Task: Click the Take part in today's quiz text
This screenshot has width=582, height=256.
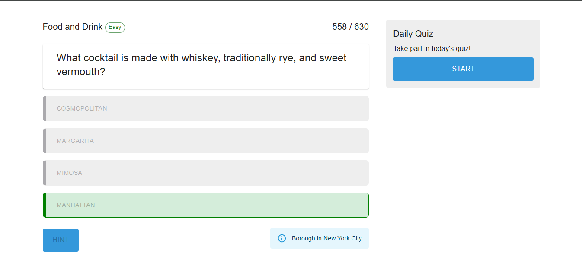Action: tap(432, 48)
